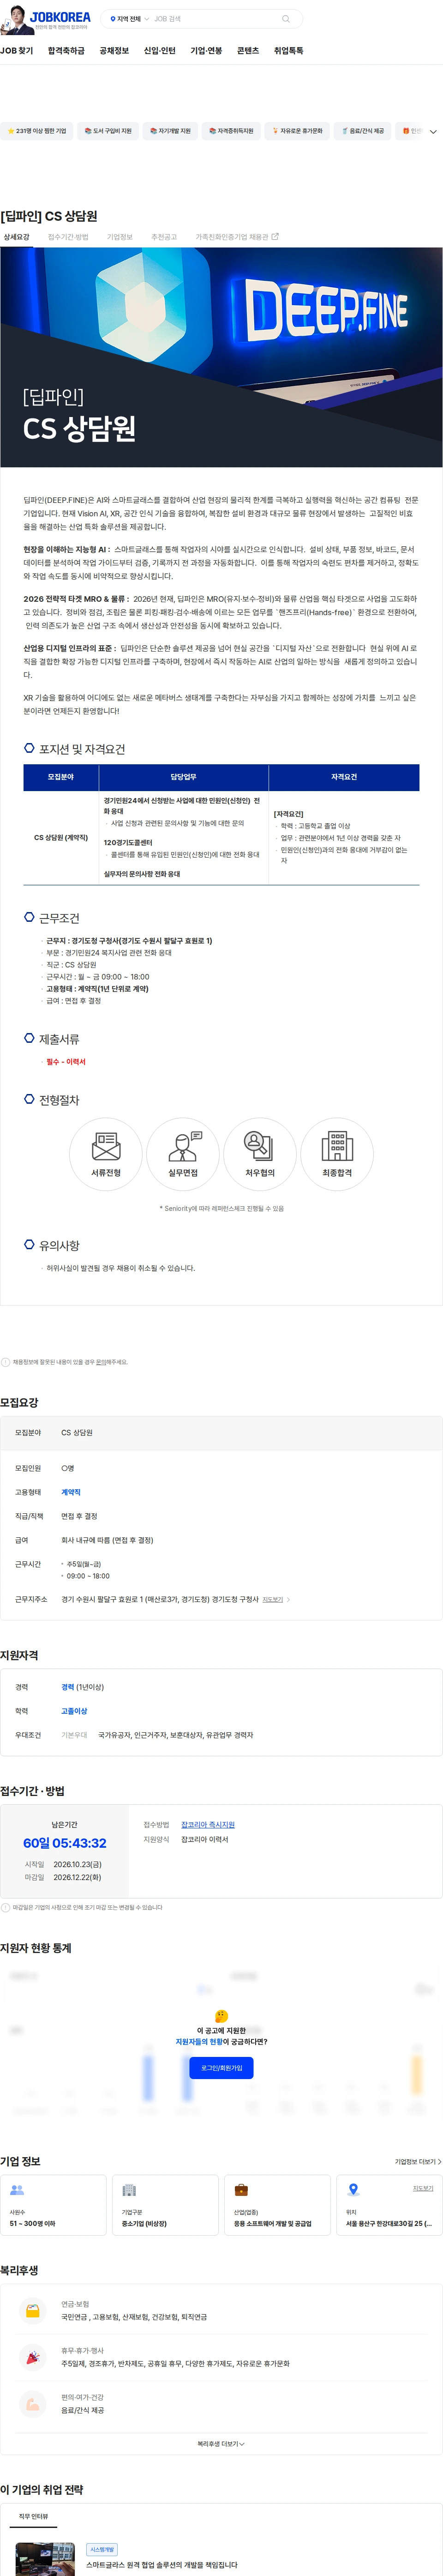Click the 시스템개발 tag
443x2576 pixels.
[x=102, y=2549]
